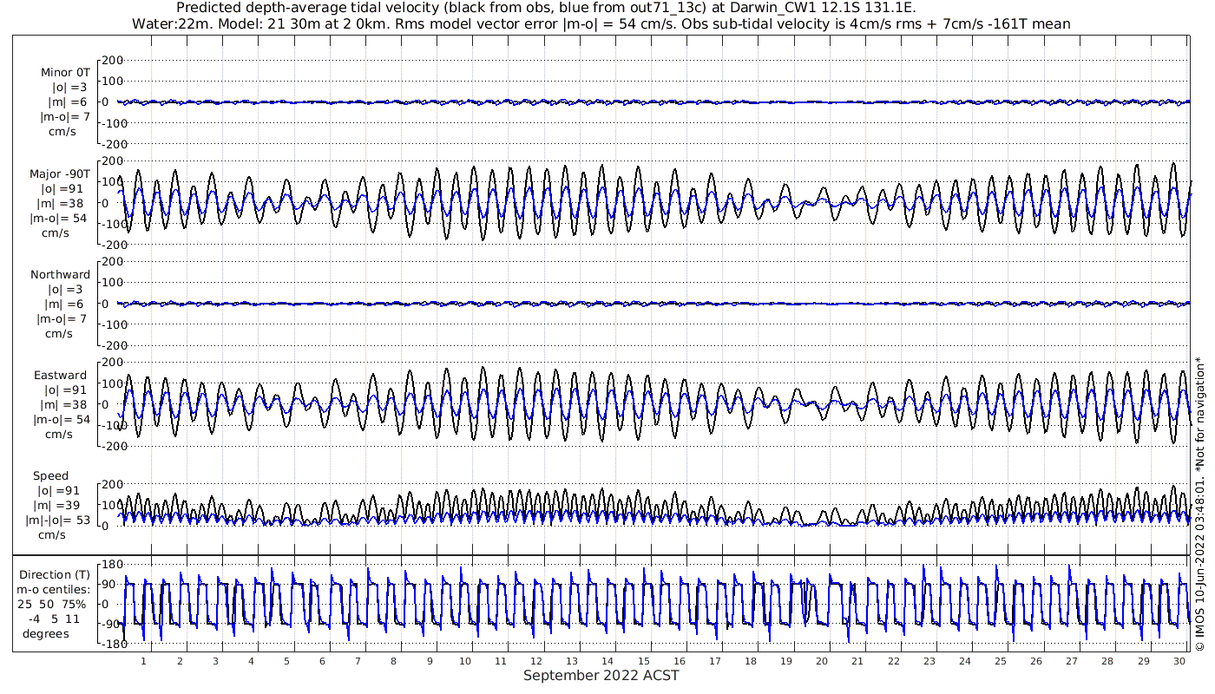Click '-4 5 11' centile values
This screenshot has width=1215, height=694.
pyautogui.click(x=54, y=619)
